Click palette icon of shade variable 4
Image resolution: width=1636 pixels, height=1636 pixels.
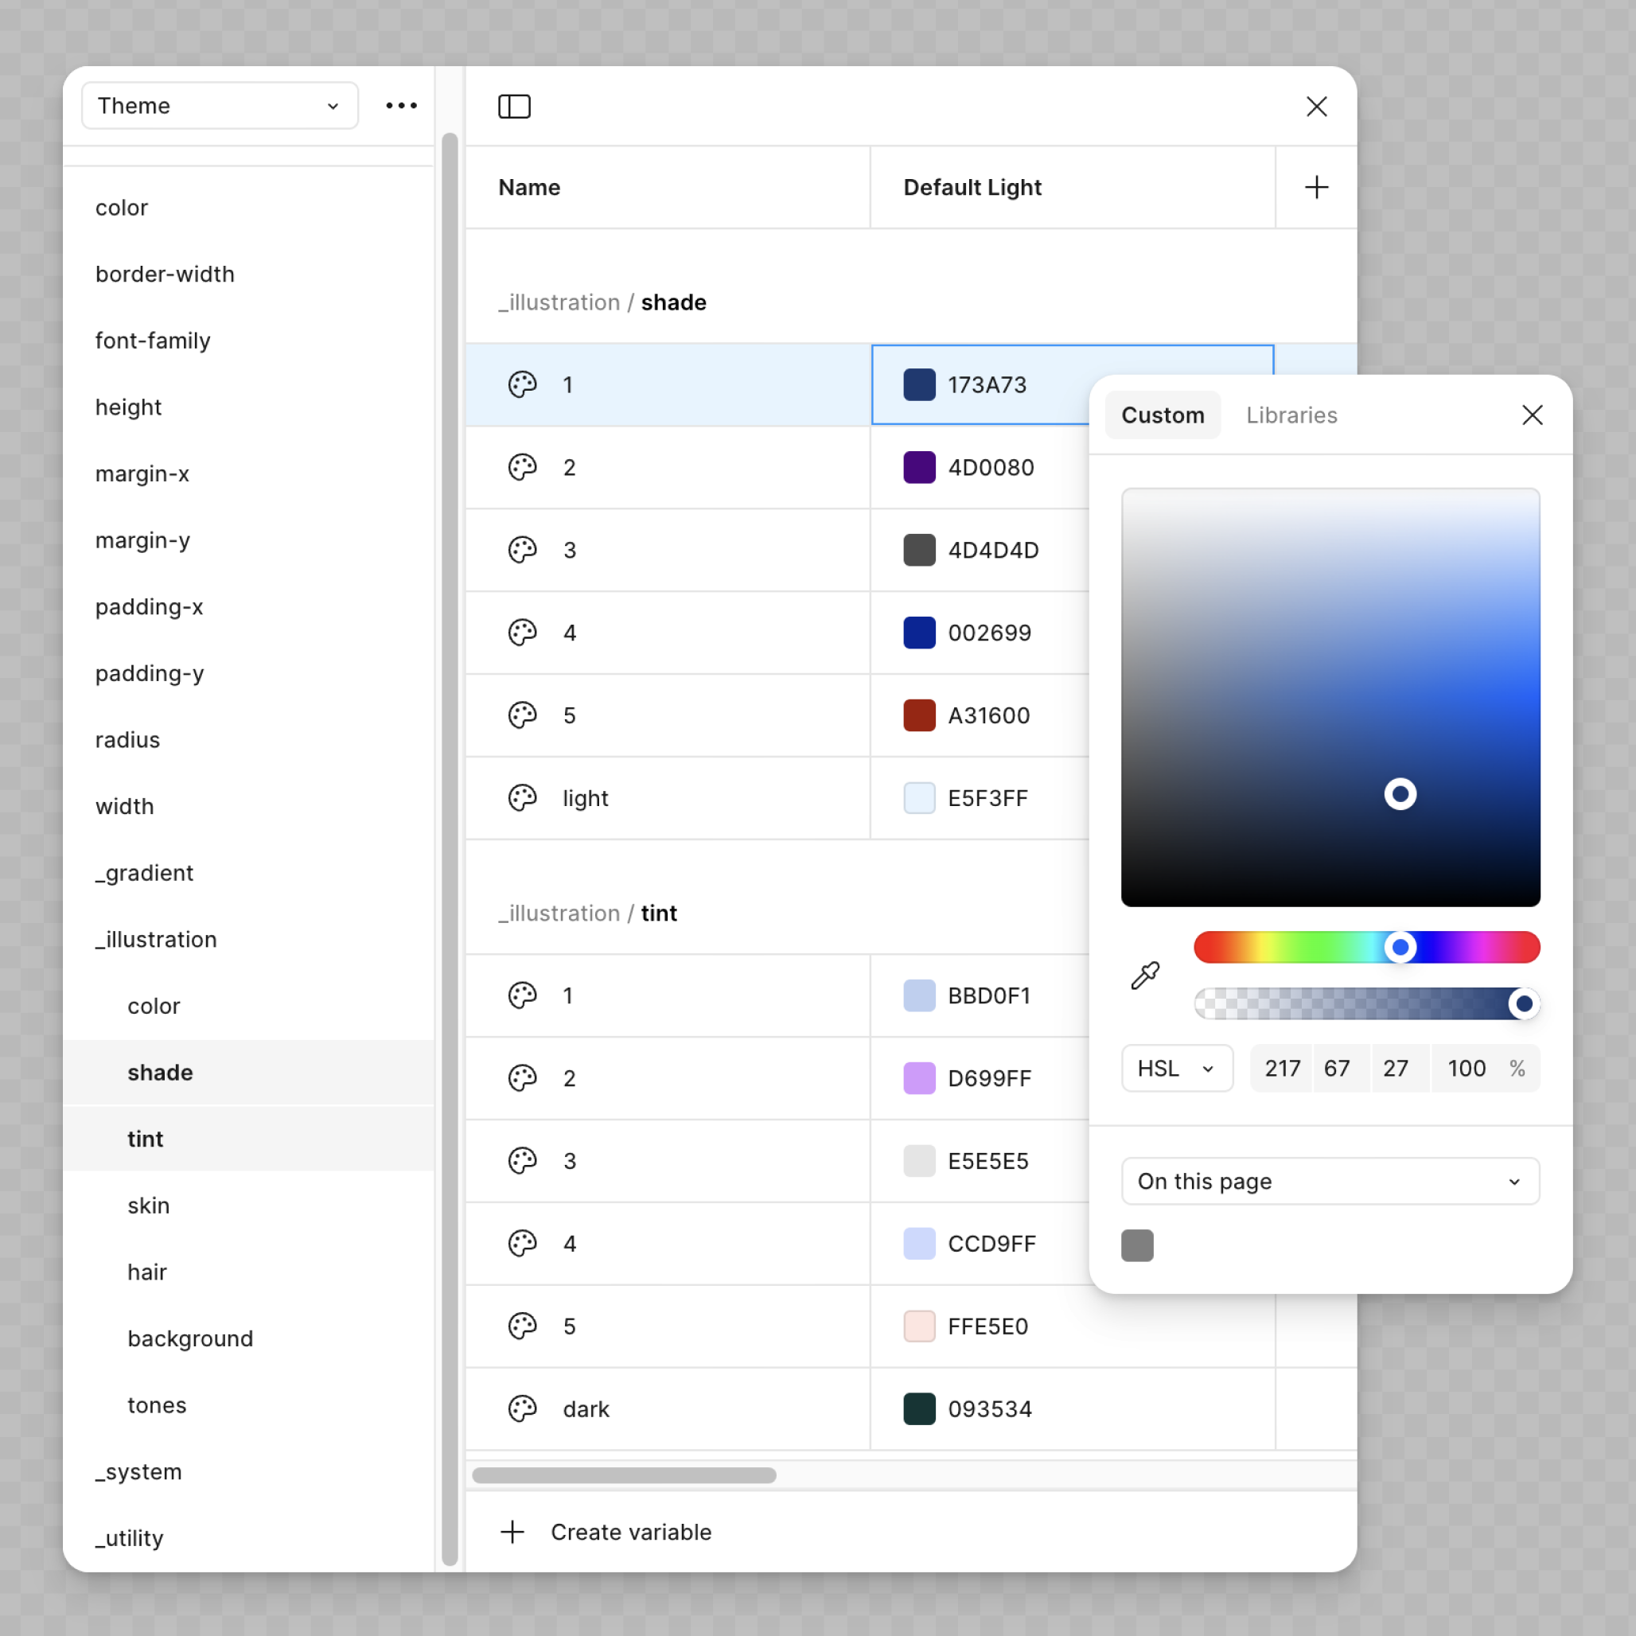click(523, 633)
